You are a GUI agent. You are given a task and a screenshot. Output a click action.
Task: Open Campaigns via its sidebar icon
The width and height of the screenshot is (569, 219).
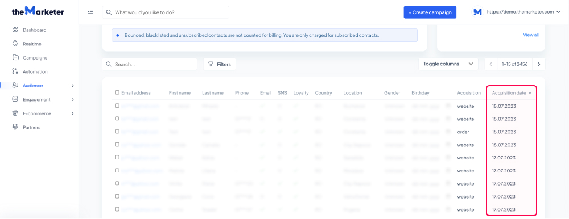pyautogui.click(x=15, y=57)
